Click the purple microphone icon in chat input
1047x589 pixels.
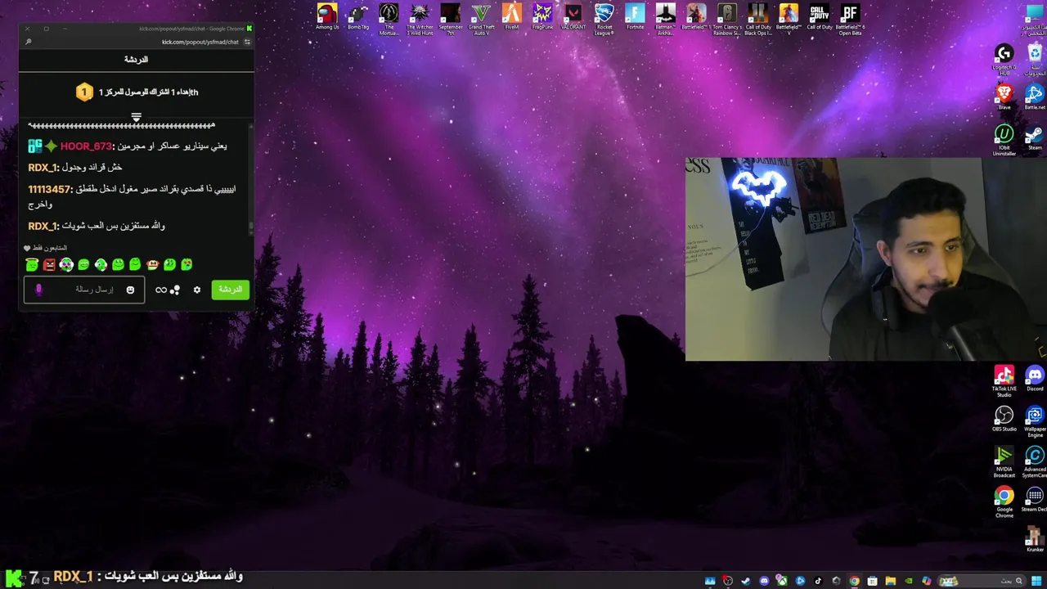click(38, 290)
